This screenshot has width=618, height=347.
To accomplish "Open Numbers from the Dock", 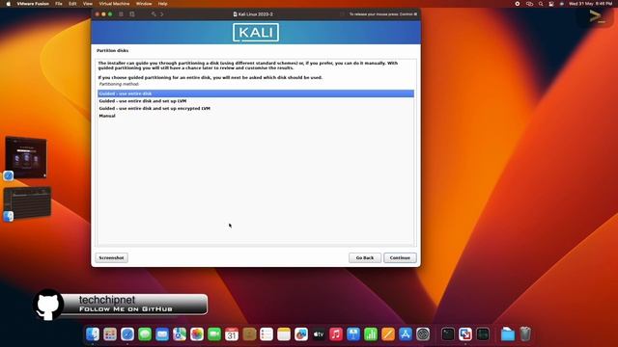I will click(371, 334).
